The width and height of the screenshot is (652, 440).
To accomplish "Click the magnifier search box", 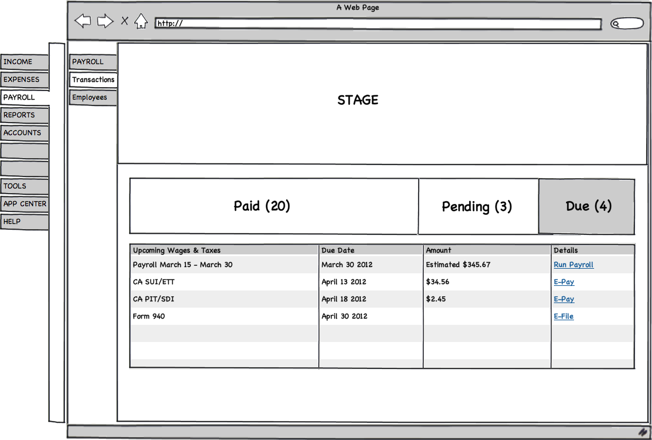I will pyautogui.click(x=627, y=23).
